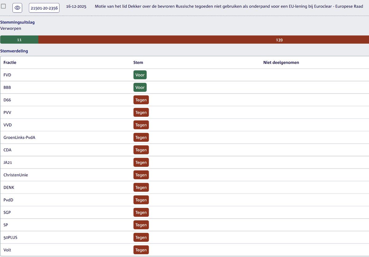Select the PVV party row name
This screenshot has width=369, height=257.
(7, 113)
